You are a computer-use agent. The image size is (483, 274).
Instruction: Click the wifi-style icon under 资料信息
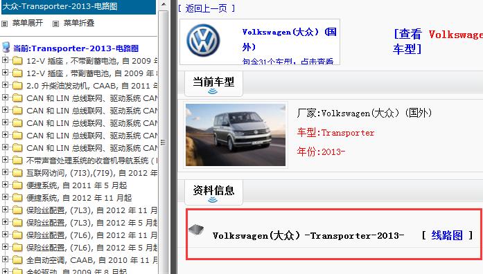(x=213, y=200)
